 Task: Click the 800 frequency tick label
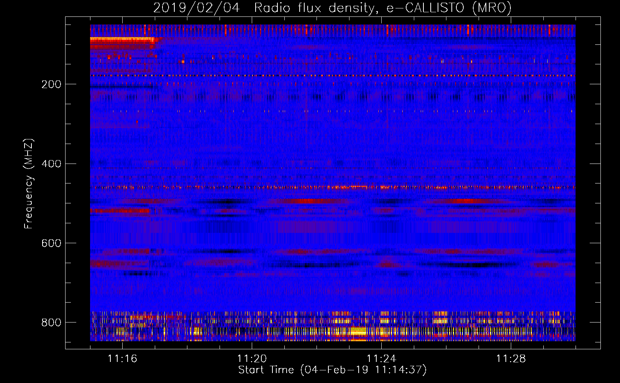[x=51, y=322]
